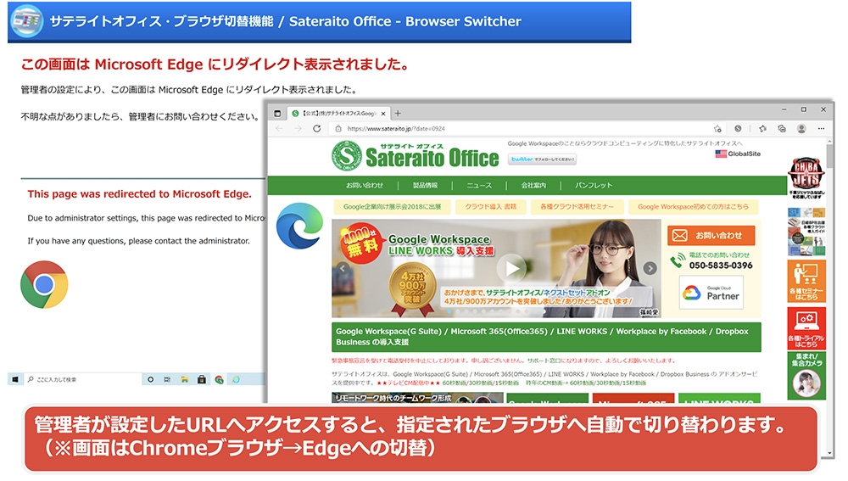Click 各種クラウド活用セミナー link
This screenshot has width=848, height=481.
tap(577, 207)
